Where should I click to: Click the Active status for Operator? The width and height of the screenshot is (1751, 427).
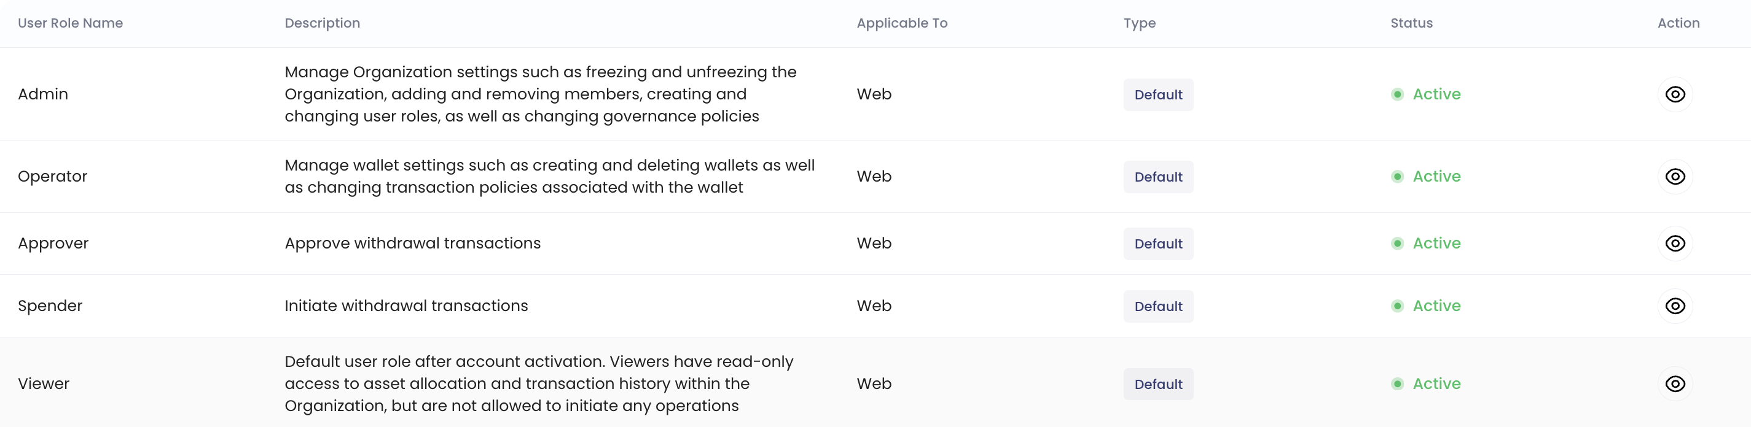click(x=1436, y=177)
